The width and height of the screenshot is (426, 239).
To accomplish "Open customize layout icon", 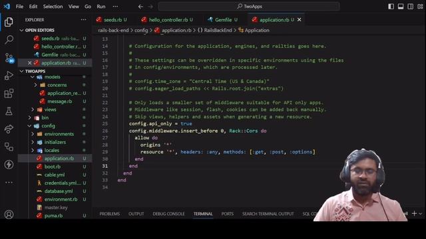I will pos(420,7).
